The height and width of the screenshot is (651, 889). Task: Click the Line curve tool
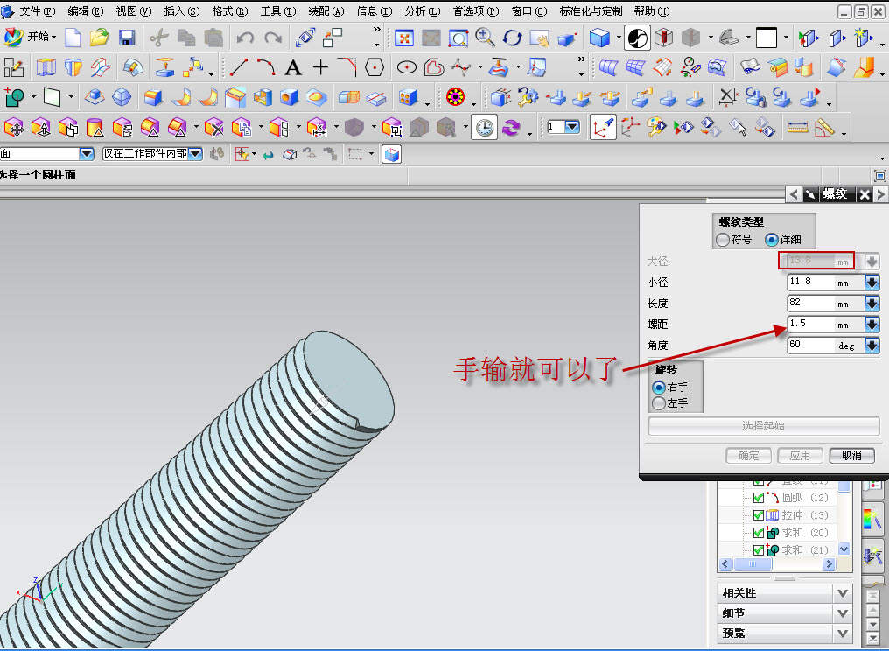[239, 67]
